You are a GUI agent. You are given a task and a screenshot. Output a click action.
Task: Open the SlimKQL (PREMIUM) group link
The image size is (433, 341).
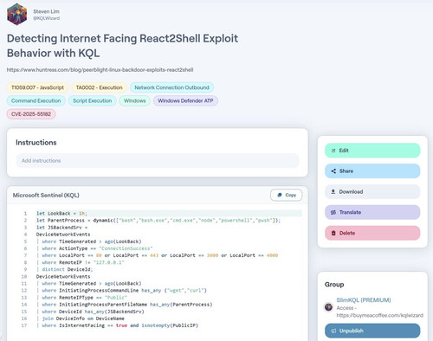pos(364,300)
